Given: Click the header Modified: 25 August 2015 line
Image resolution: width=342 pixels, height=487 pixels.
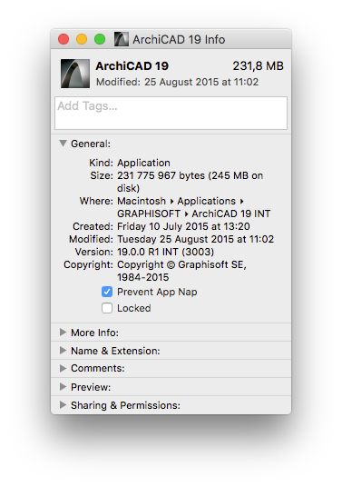Looking at the screenshot, I should pyautogui.click(x=177, y=82).
